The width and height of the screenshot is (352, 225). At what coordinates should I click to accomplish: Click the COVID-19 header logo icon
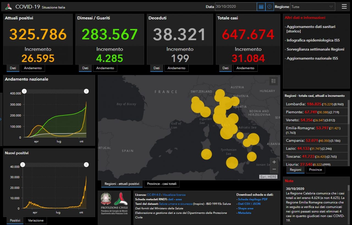point(9,7)
